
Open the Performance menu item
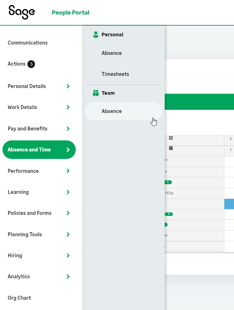click(23, 171)
